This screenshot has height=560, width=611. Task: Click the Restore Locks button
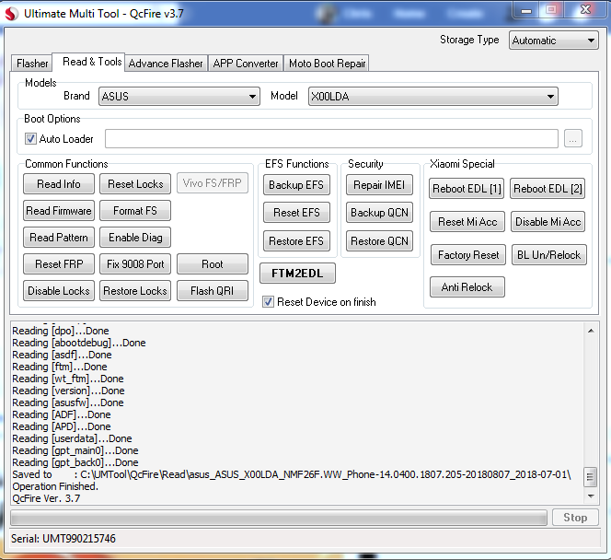(135, 290)
